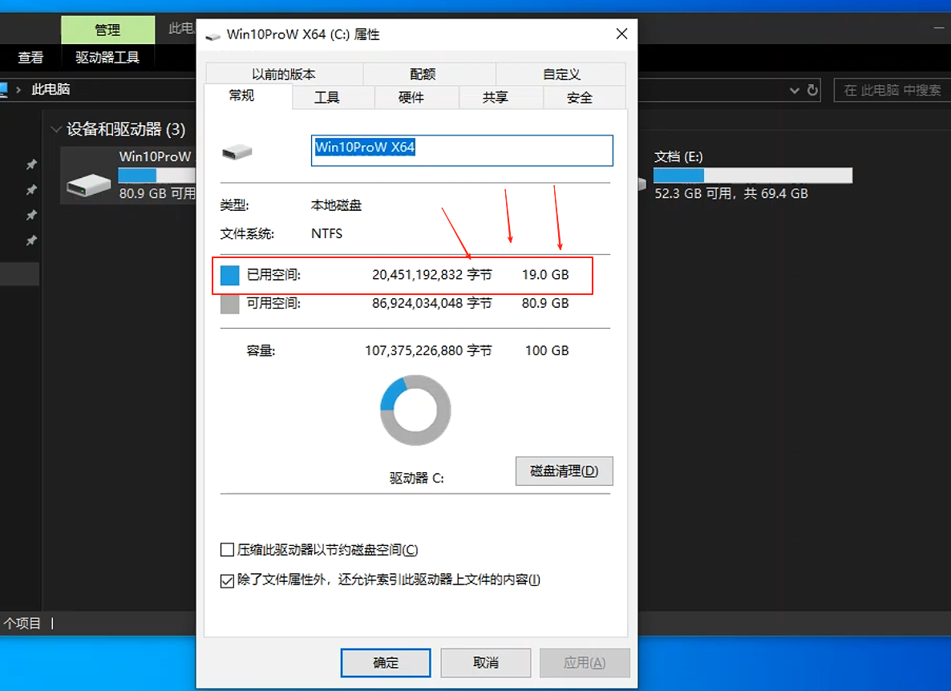
Task: Click 52.3 GB 可用, 共 69.4 GB text
Action: pos(730,193)
